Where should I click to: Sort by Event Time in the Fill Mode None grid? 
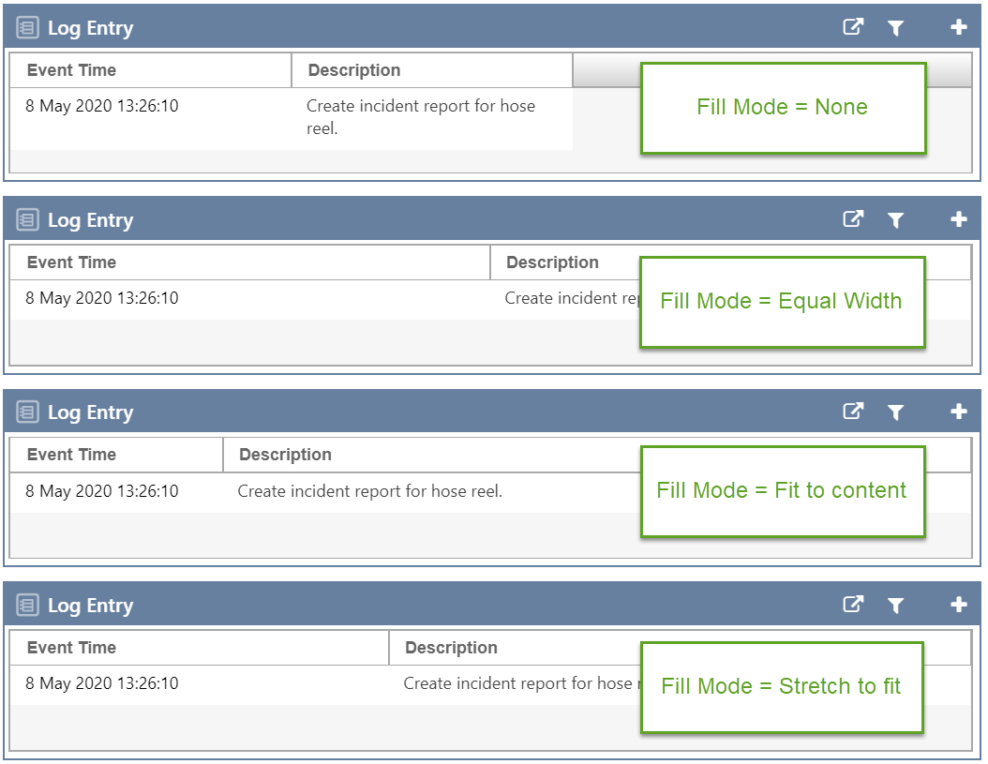(72, 70)
